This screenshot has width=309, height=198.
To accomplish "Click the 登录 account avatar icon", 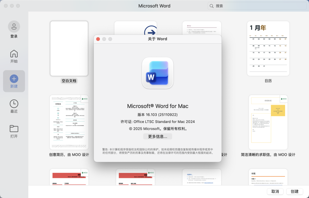I will [x=14, y=27].
